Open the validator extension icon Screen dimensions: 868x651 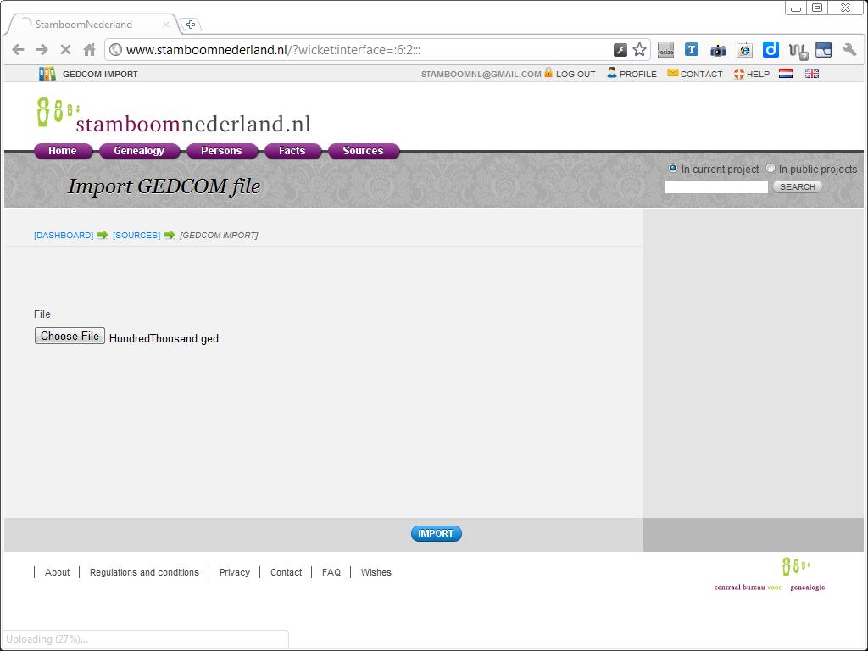pyautogui.click(x=798, y=51)
